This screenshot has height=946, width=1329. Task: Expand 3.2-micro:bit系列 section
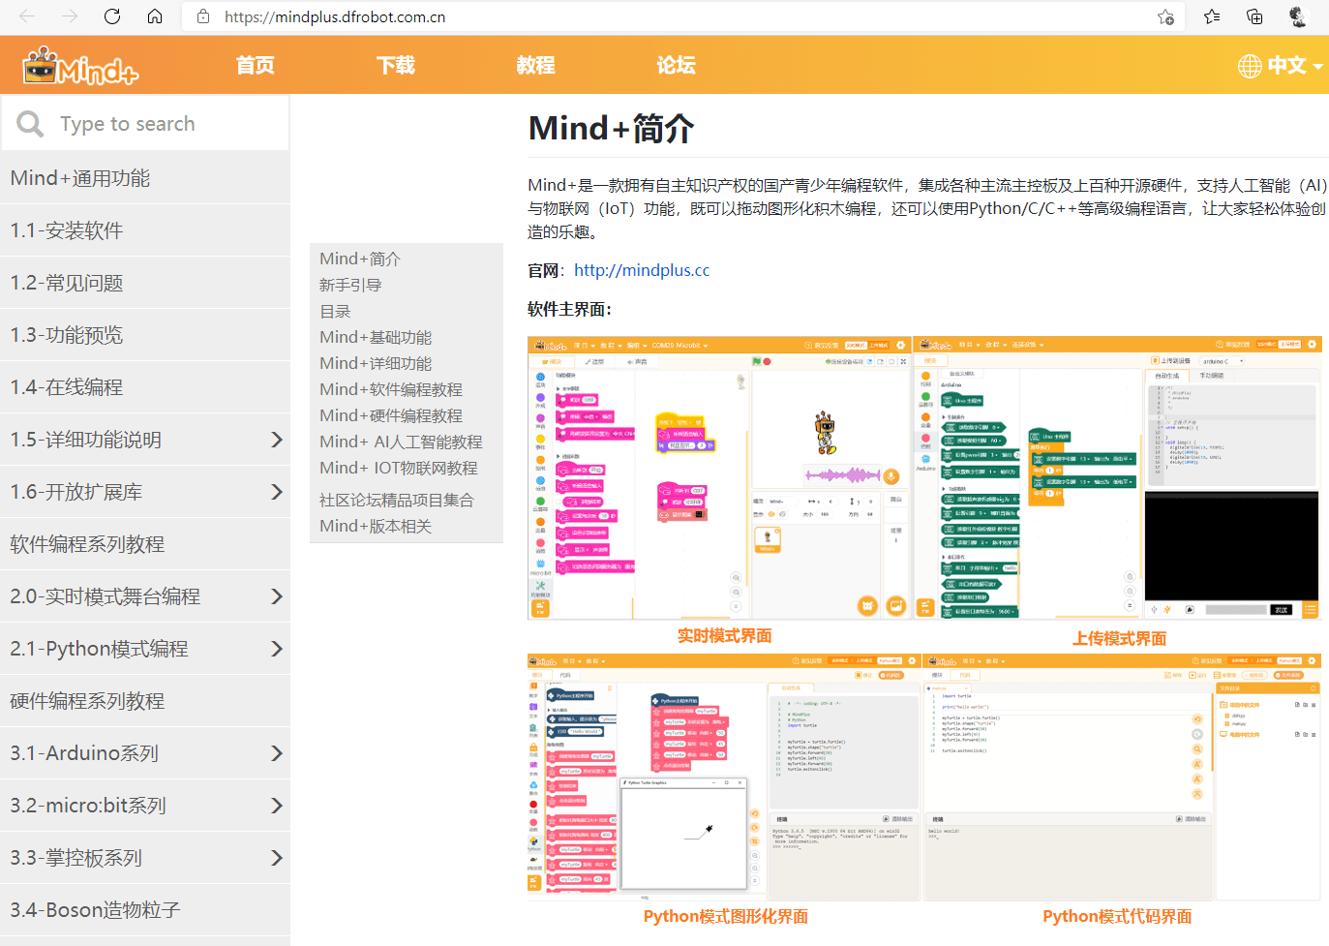276,806
